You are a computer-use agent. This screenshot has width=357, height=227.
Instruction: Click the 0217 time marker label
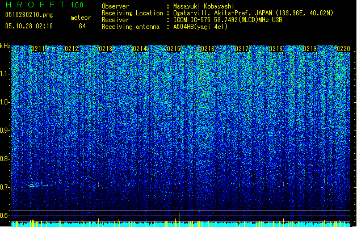coord(242,49)
